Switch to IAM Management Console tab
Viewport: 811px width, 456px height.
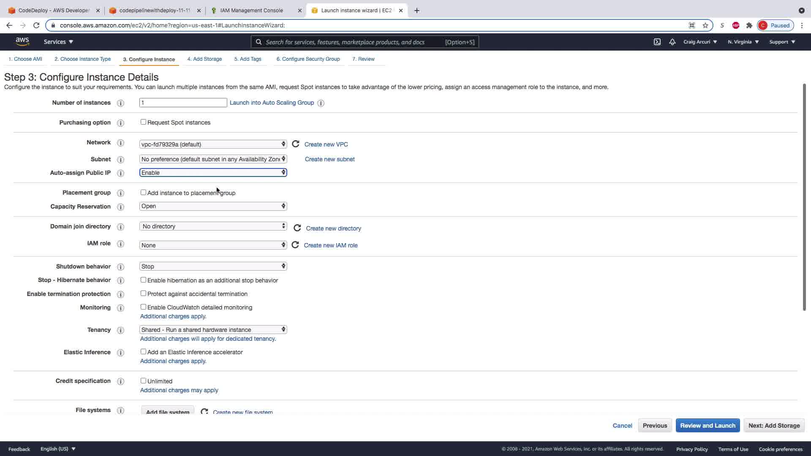point(252,11)
